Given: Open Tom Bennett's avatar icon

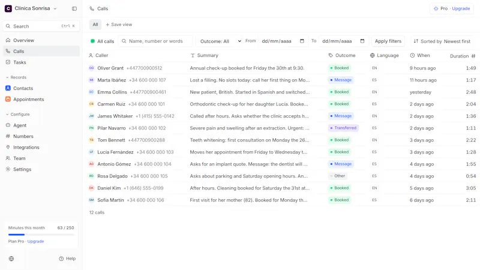Looking at the screenshot, I should 92,140.
